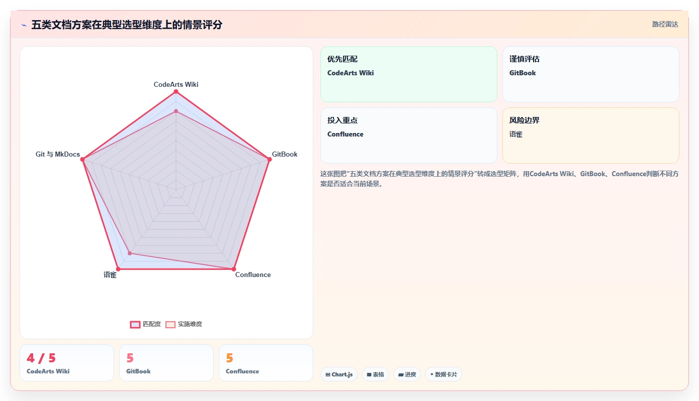This screenshot has width=699, height=401.
Task: Select the 进度 tag chip
Action: pyautogui.click(x=407, y=374)
